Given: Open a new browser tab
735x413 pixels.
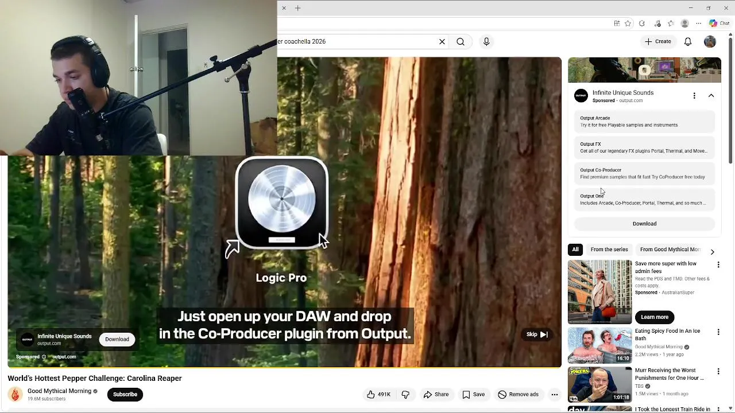Looking at the screenshot, I should (x=297, y=8).
